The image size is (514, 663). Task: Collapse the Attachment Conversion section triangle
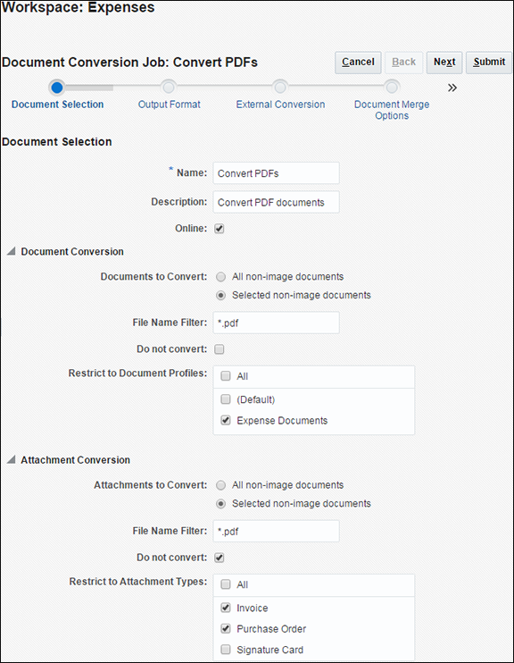pyautogui.click(x=12, y=459)
